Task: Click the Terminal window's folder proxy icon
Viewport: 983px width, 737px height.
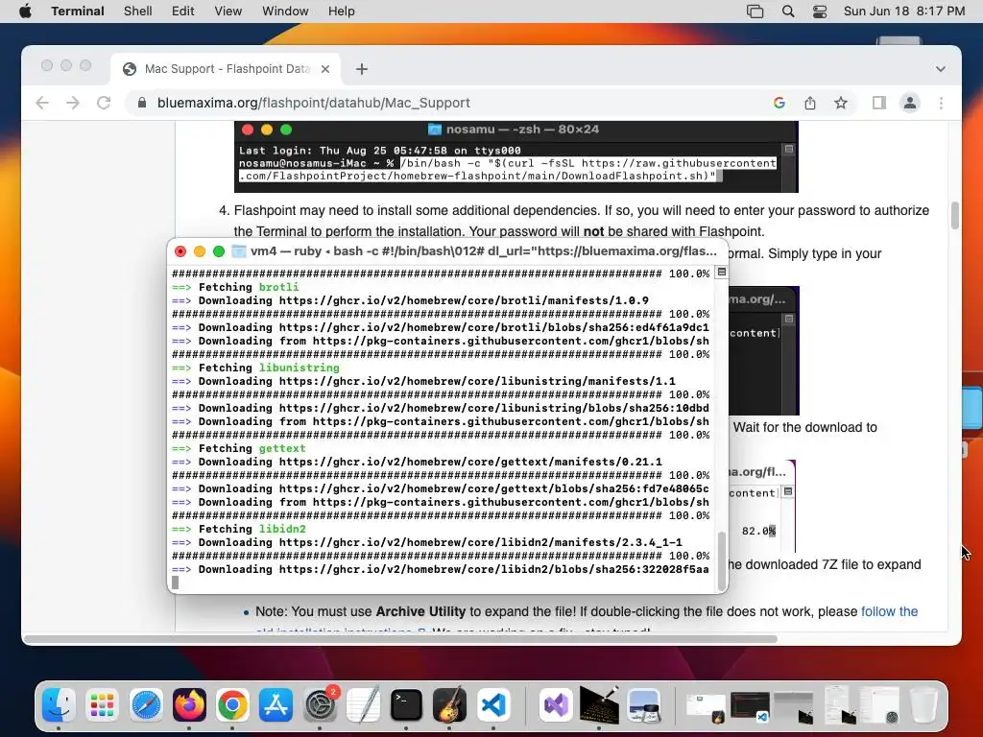Action: tap(239, 251)
